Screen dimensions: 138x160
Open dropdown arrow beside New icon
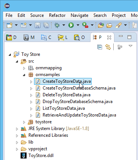pyautogui.click(x=16, y=25)
